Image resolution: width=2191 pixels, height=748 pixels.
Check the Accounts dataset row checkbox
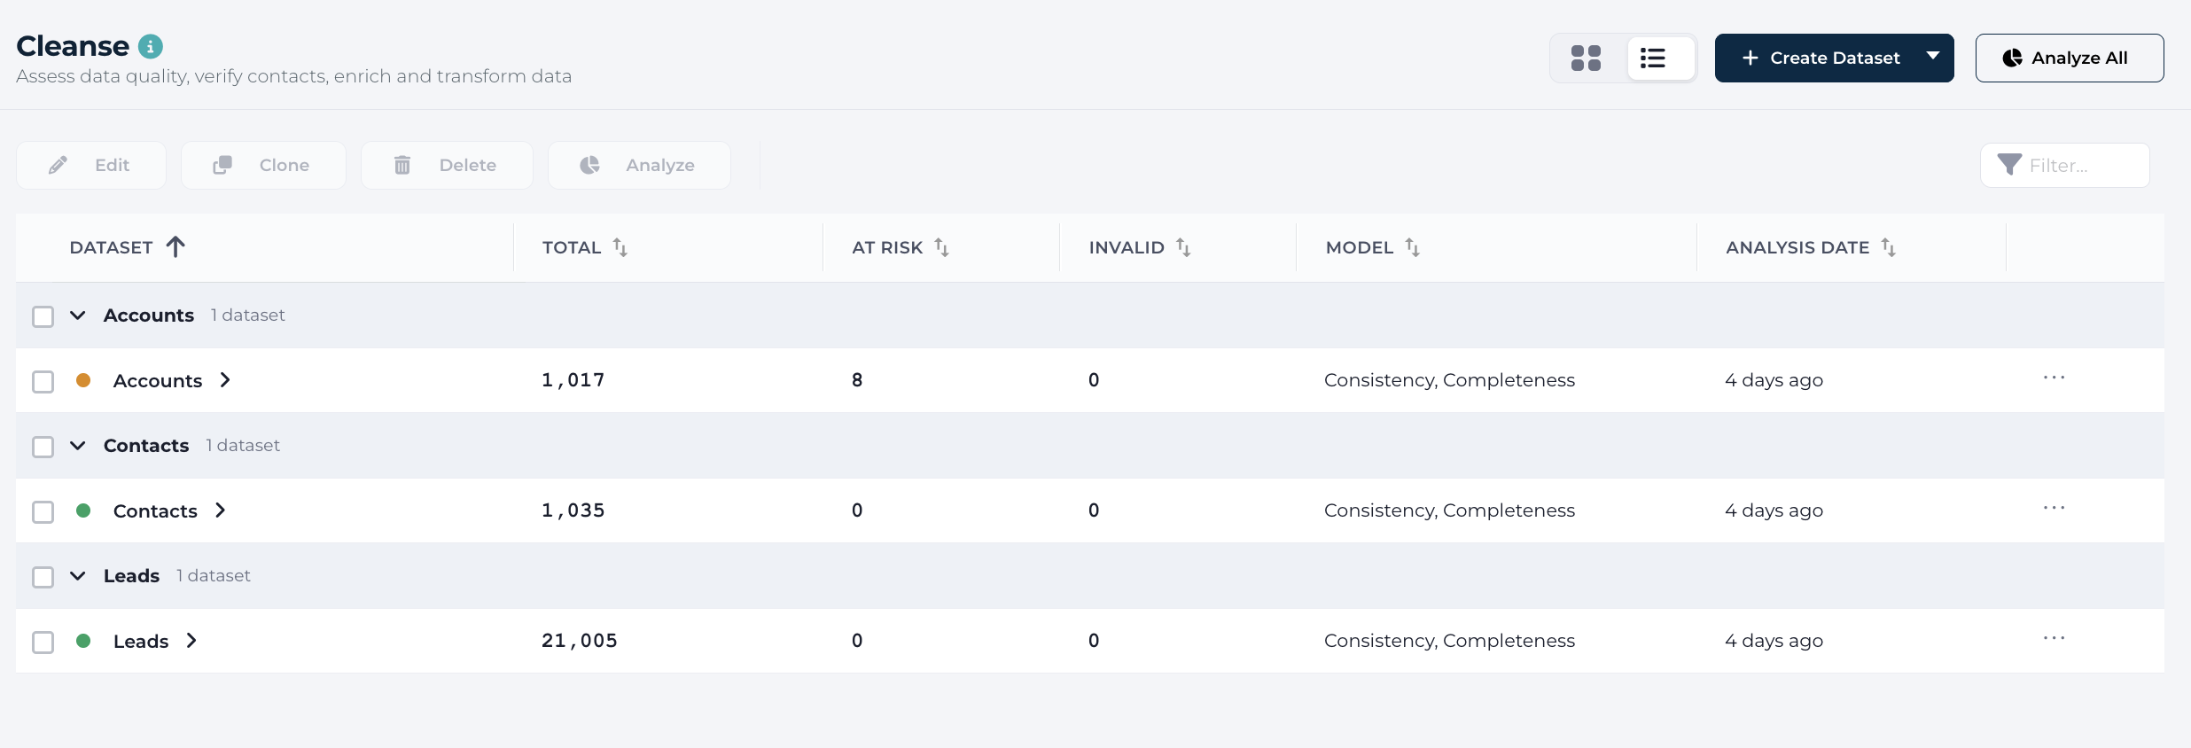(x=43, y=382)
